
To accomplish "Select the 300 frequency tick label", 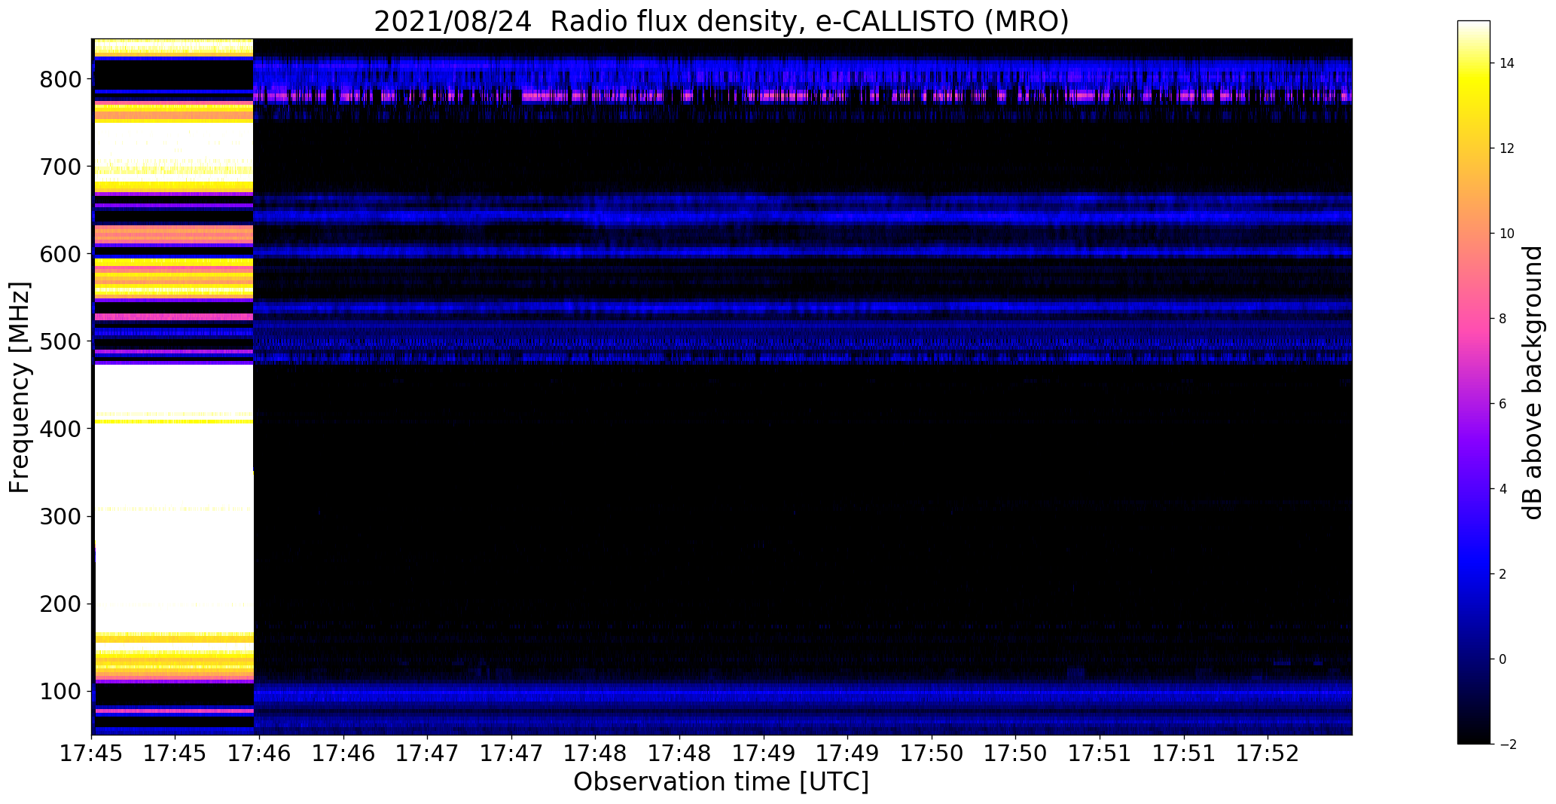I will [x=59, y=516].
